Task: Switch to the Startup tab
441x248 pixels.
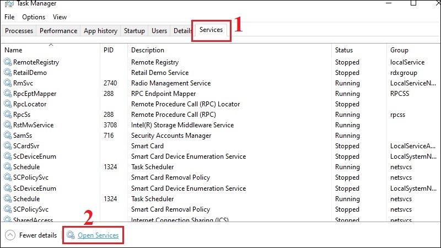Action: tap(134, 31)
